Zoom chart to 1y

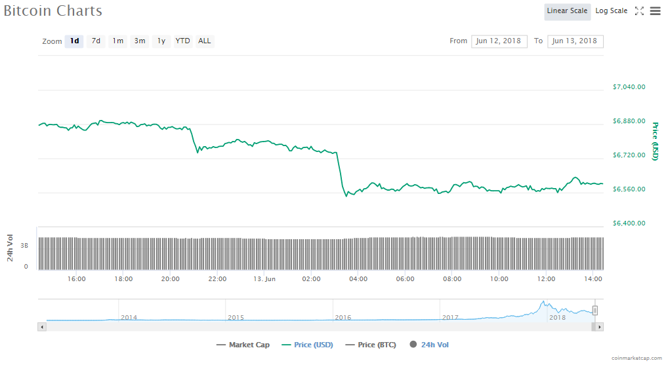161,41
